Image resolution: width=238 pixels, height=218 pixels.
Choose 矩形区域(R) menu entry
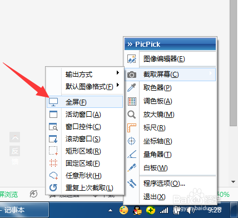point(85,151)
